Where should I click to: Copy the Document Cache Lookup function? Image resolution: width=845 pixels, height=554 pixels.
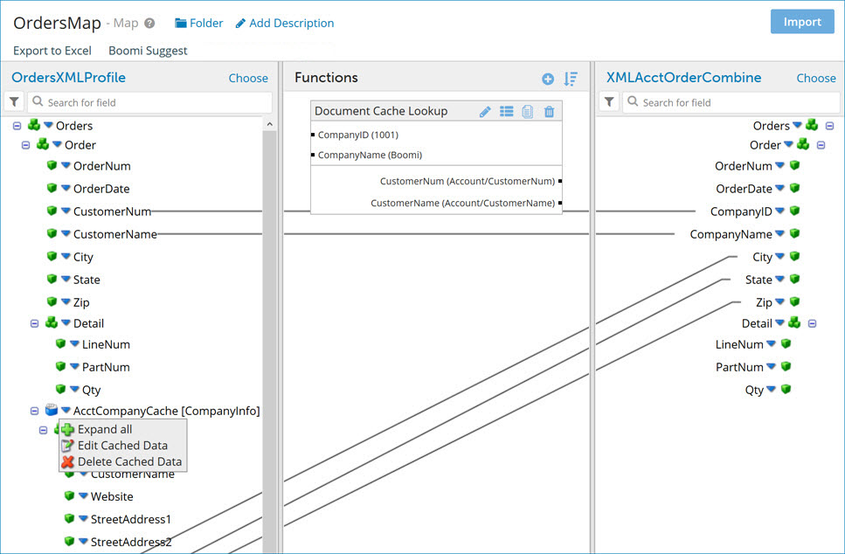[527, 112]
